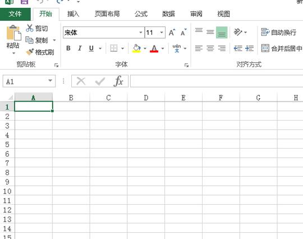The image size is (303, 239).
Task: Select row 13 header
Action: (7, 219)
